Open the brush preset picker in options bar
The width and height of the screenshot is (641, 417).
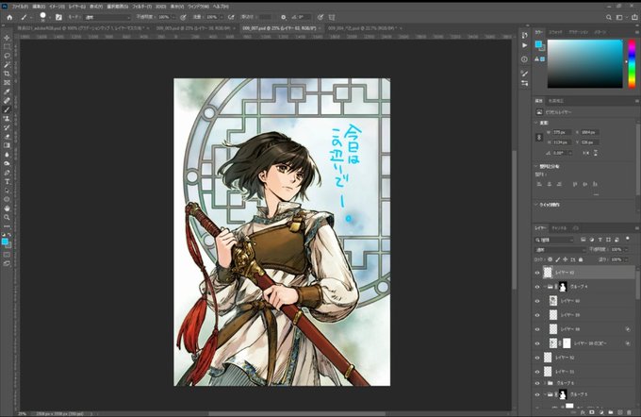coord(44,17)
